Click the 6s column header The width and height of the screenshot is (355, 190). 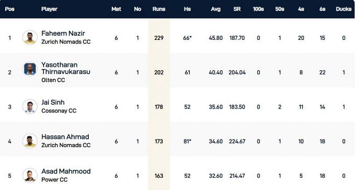tap(323, 9)
